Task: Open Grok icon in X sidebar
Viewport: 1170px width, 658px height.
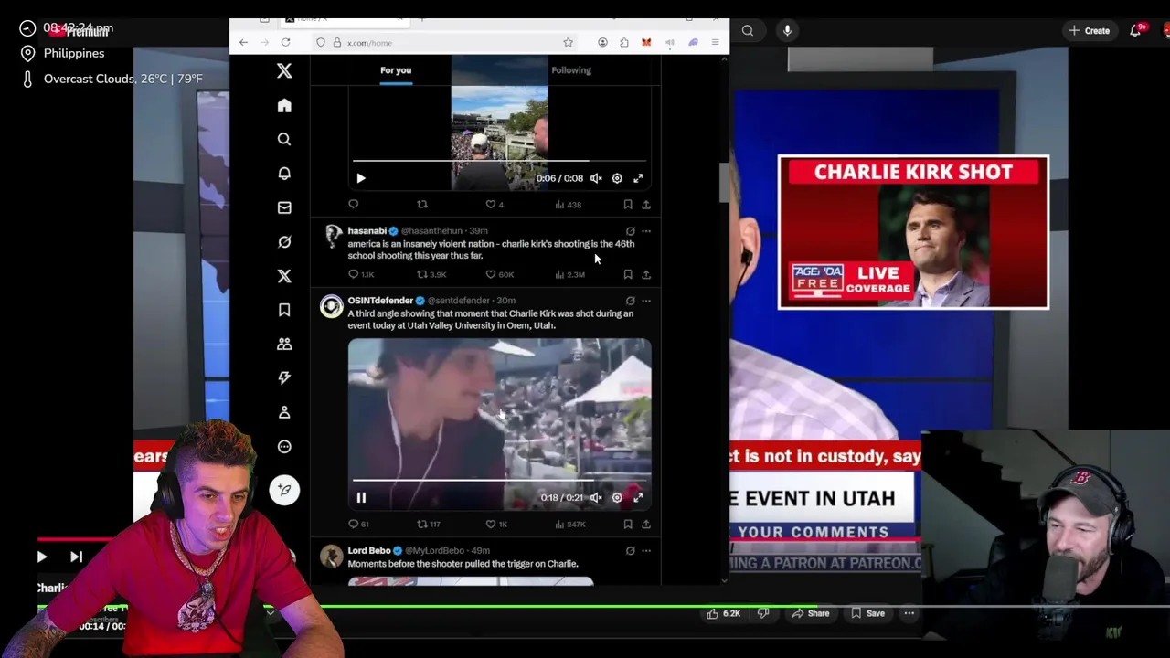Action: 284,241
